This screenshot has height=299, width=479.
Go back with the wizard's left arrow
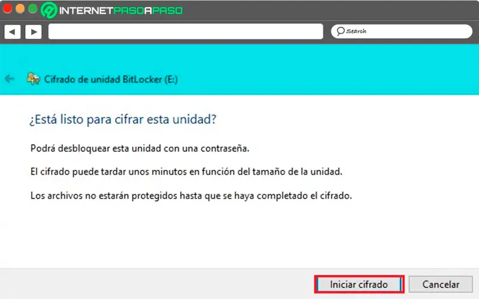(10, 79)
